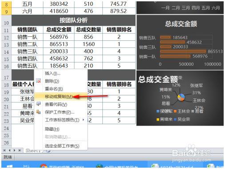Select the 865513 bar in the bar chart

pos(183,51)
